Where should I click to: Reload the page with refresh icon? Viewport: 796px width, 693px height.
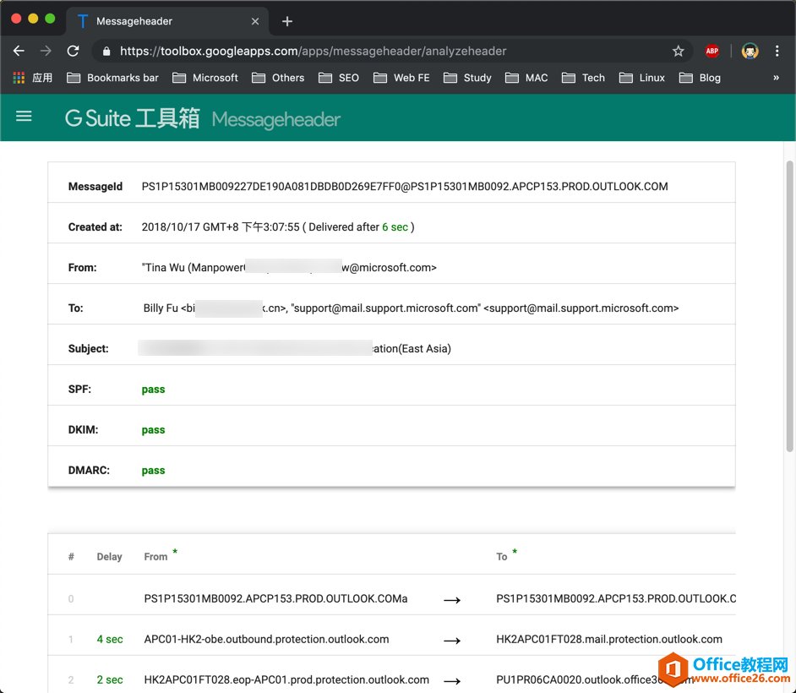pos(74,51)
